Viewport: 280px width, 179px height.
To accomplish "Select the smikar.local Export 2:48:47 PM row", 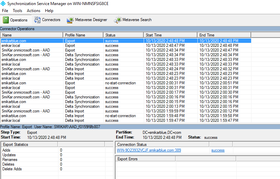I will coord(126,46).
